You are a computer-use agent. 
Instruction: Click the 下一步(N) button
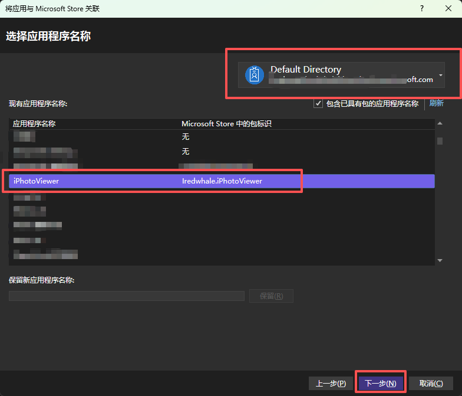point(381,383)
